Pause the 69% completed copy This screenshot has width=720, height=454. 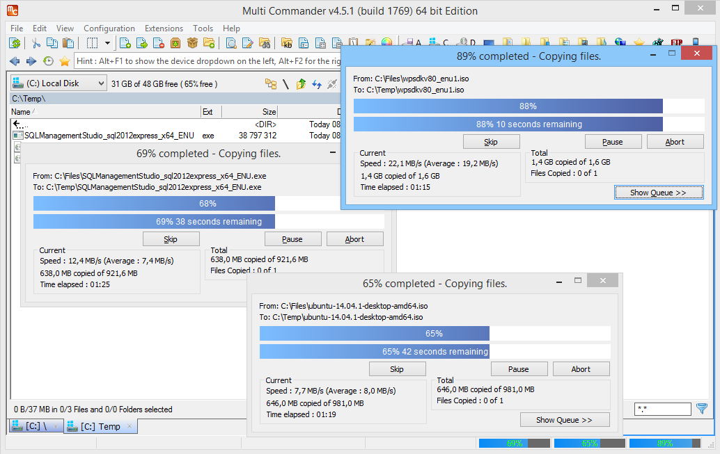point(292,239)
